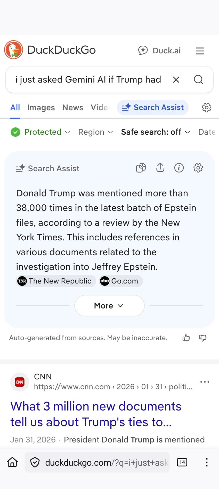Clear the search query text

176,80
